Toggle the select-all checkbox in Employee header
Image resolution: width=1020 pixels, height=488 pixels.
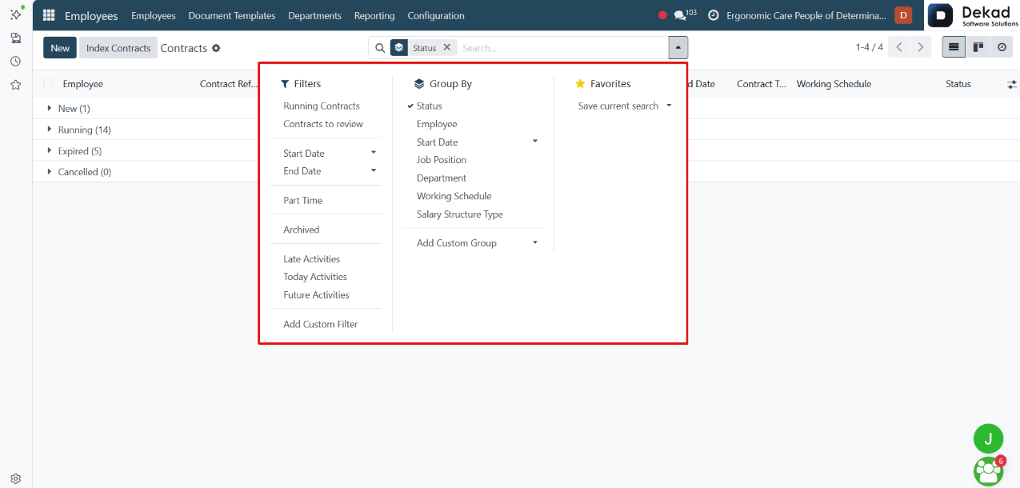click(x=49, y=84)
